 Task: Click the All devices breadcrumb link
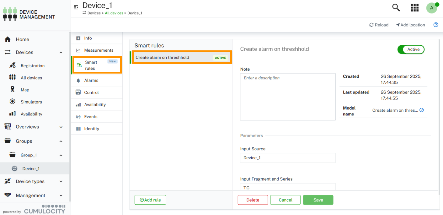114,13
